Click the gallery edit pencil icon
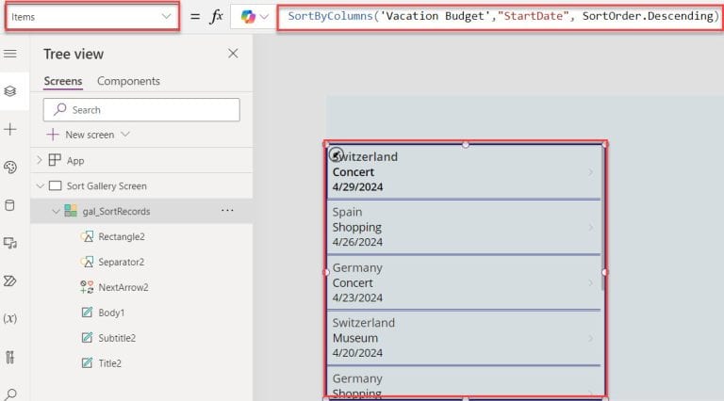The image size is (724, 401). 336,154
